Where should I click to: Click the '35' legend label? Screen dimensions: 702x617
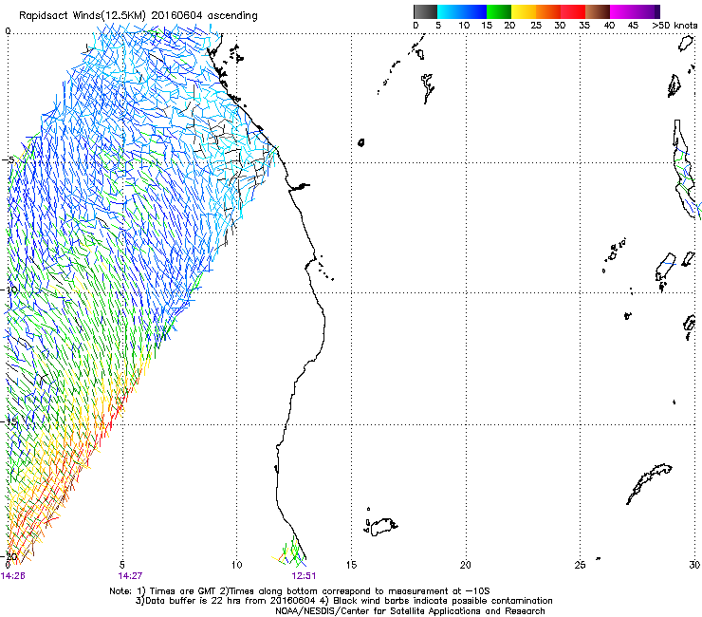(x=584, y=26)
